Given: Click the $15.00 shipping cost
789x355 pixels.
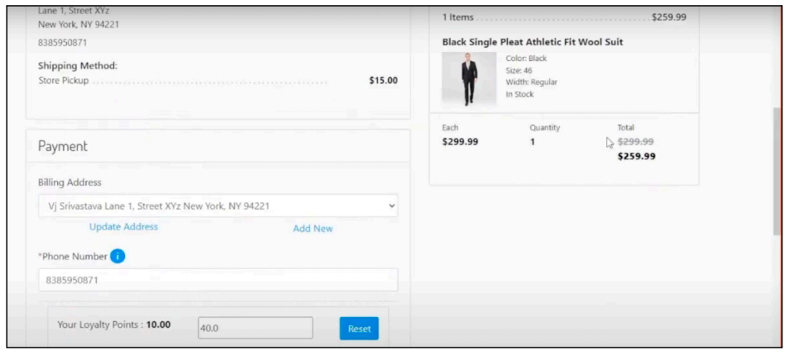Looking at the screenshot, I should pos(382,81).
